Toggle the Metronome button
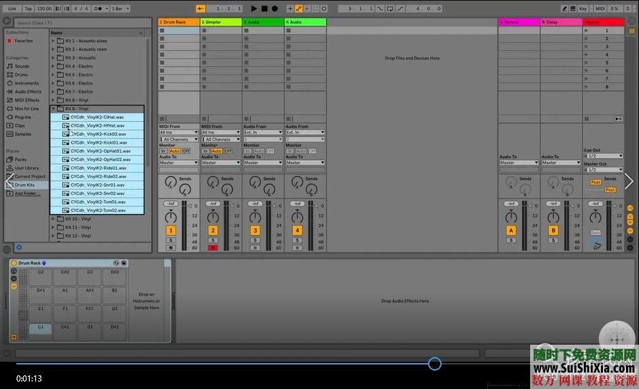The width and height of the screenshot is (639, 389). [98, 8]
